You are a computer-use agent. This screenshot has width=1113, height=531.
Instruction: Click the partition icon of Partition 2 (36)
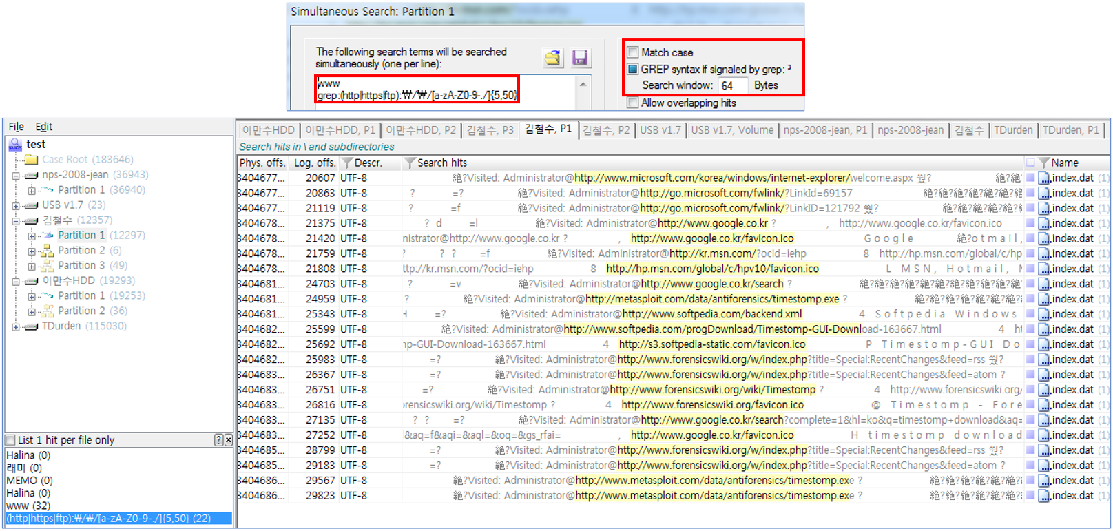tap(47, 311)
